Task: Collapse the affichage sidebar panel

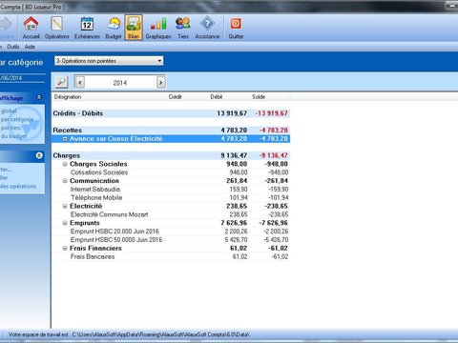Action: coord(39,97)
